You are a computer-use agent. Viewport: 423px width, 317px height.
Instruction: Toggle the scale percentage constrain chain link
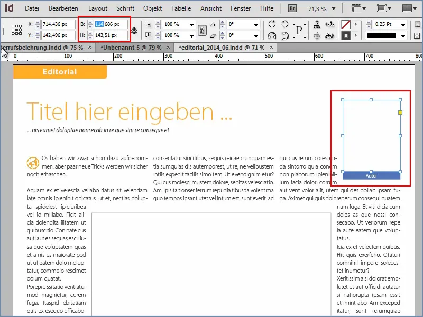[x=201, y=30]
